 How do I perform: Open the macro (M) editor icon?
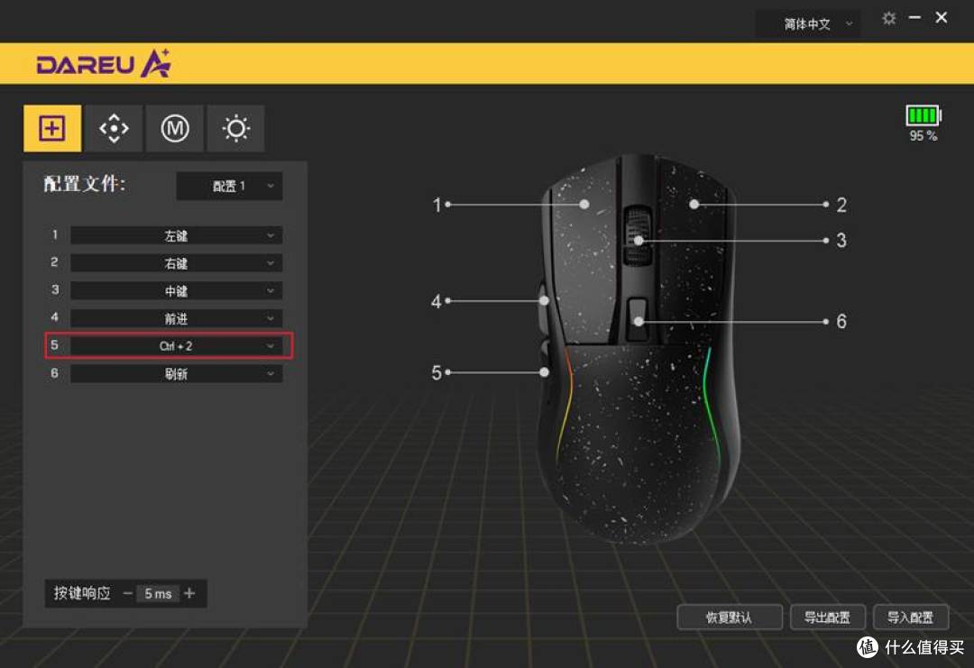(175, 129)
